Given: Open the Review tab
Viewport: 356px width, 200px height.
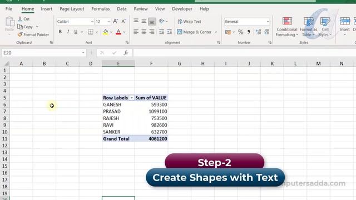Looking at the screenshot, I should 141,9.
